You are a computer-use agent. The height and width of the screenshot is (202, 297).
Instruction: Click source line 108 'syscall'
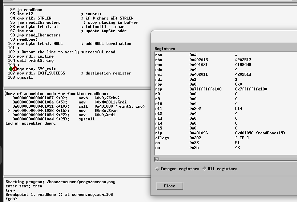[21, 77]
